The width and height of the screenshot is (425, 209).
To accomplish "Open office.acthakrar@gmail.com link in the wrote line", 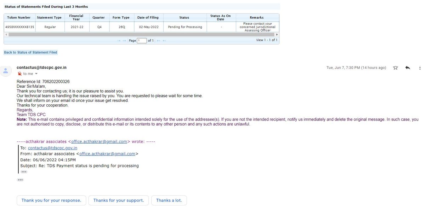I will pos(99,141).
